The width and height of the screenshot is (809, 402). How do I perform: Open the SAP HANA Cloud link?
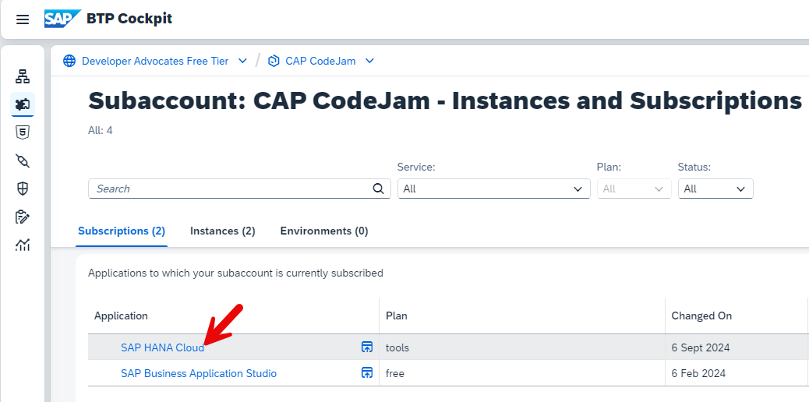pos(163,347)
